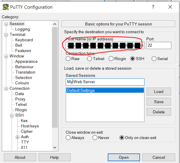Select Default Settings in sessions list
The image size is (180, 163).
105,90
